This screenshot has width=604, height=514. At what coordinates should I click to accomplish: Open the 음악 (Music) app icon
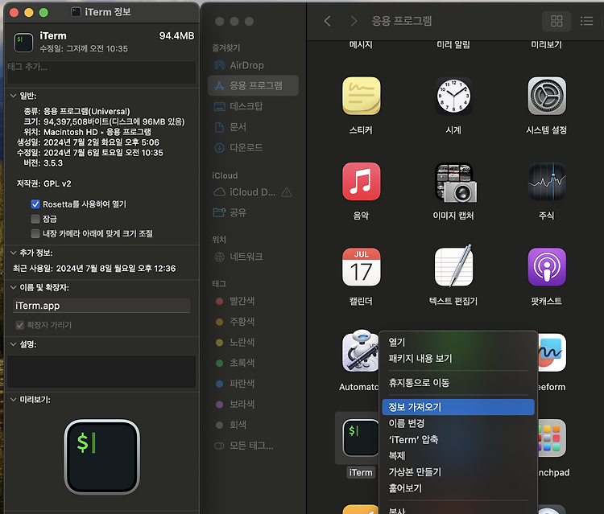click(361, 181)
